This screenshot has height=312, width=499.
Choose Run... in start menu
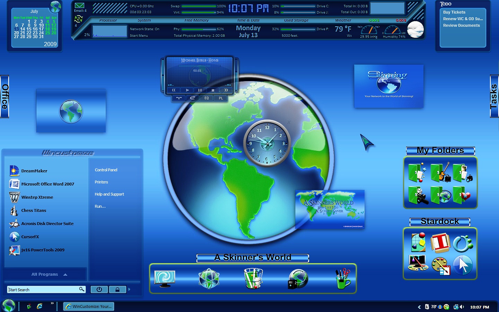[100, 206]
